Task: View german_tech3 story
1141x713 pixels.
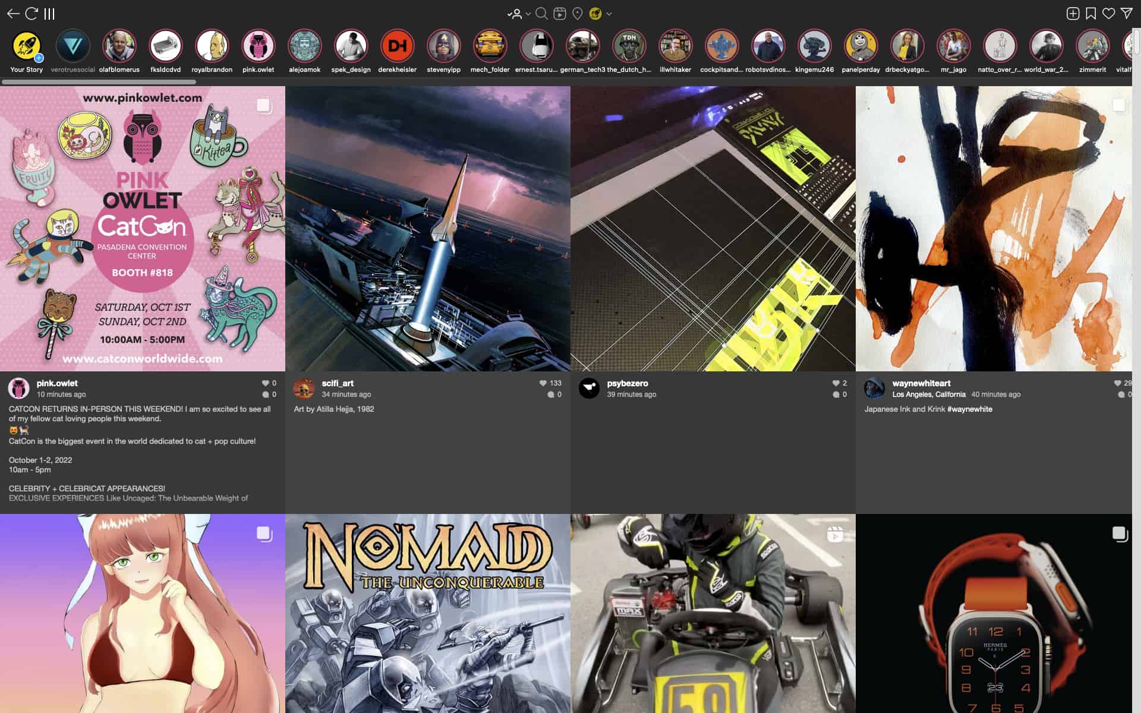Action: coord(582,46)
